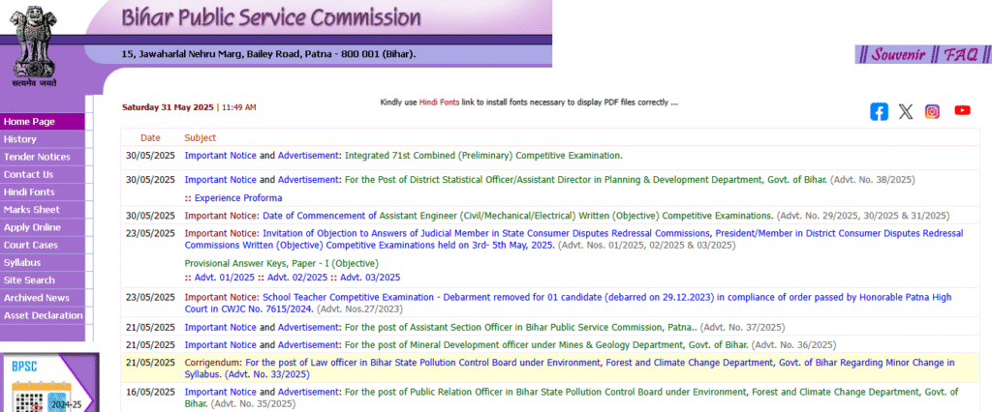The height and width of the screenshot is (412, 992).
Task: Click the (Advt. No. 29/2025, 30/2025 & 31/2025) text
Action: click(x=863, y=216)
